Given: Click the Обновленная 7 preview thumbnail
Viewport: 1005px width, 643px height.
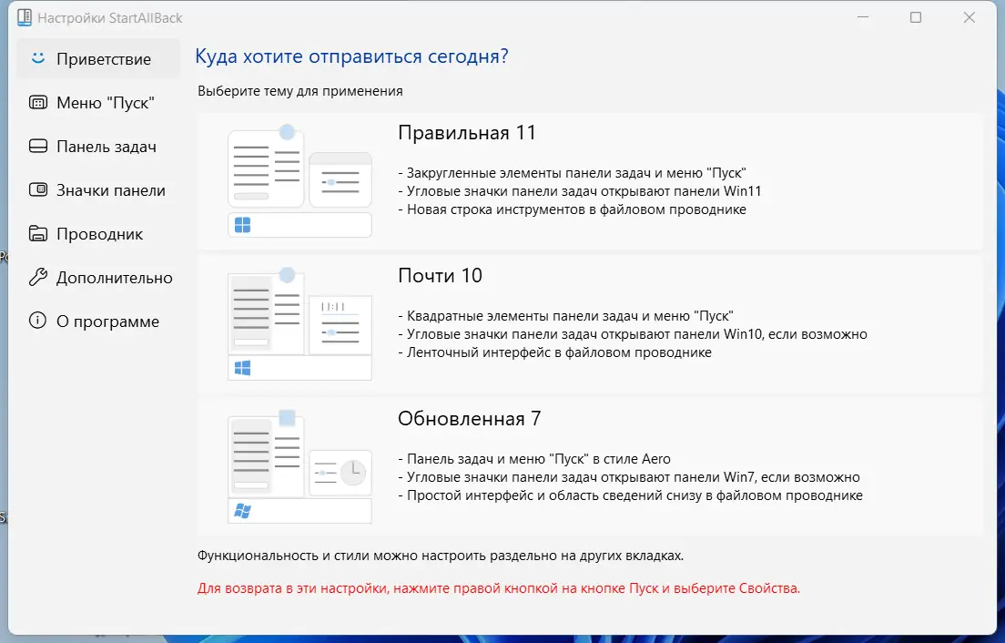Looking at the screenshot, I should pos(300,466).
